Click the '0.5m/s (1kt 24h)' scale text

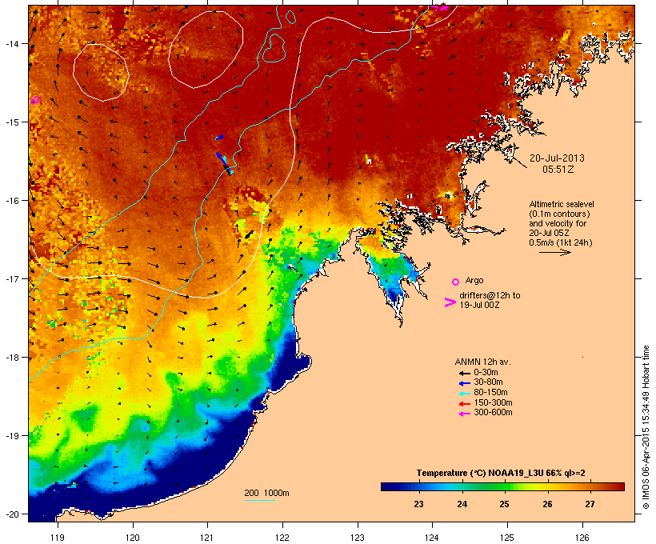point(561,242)
